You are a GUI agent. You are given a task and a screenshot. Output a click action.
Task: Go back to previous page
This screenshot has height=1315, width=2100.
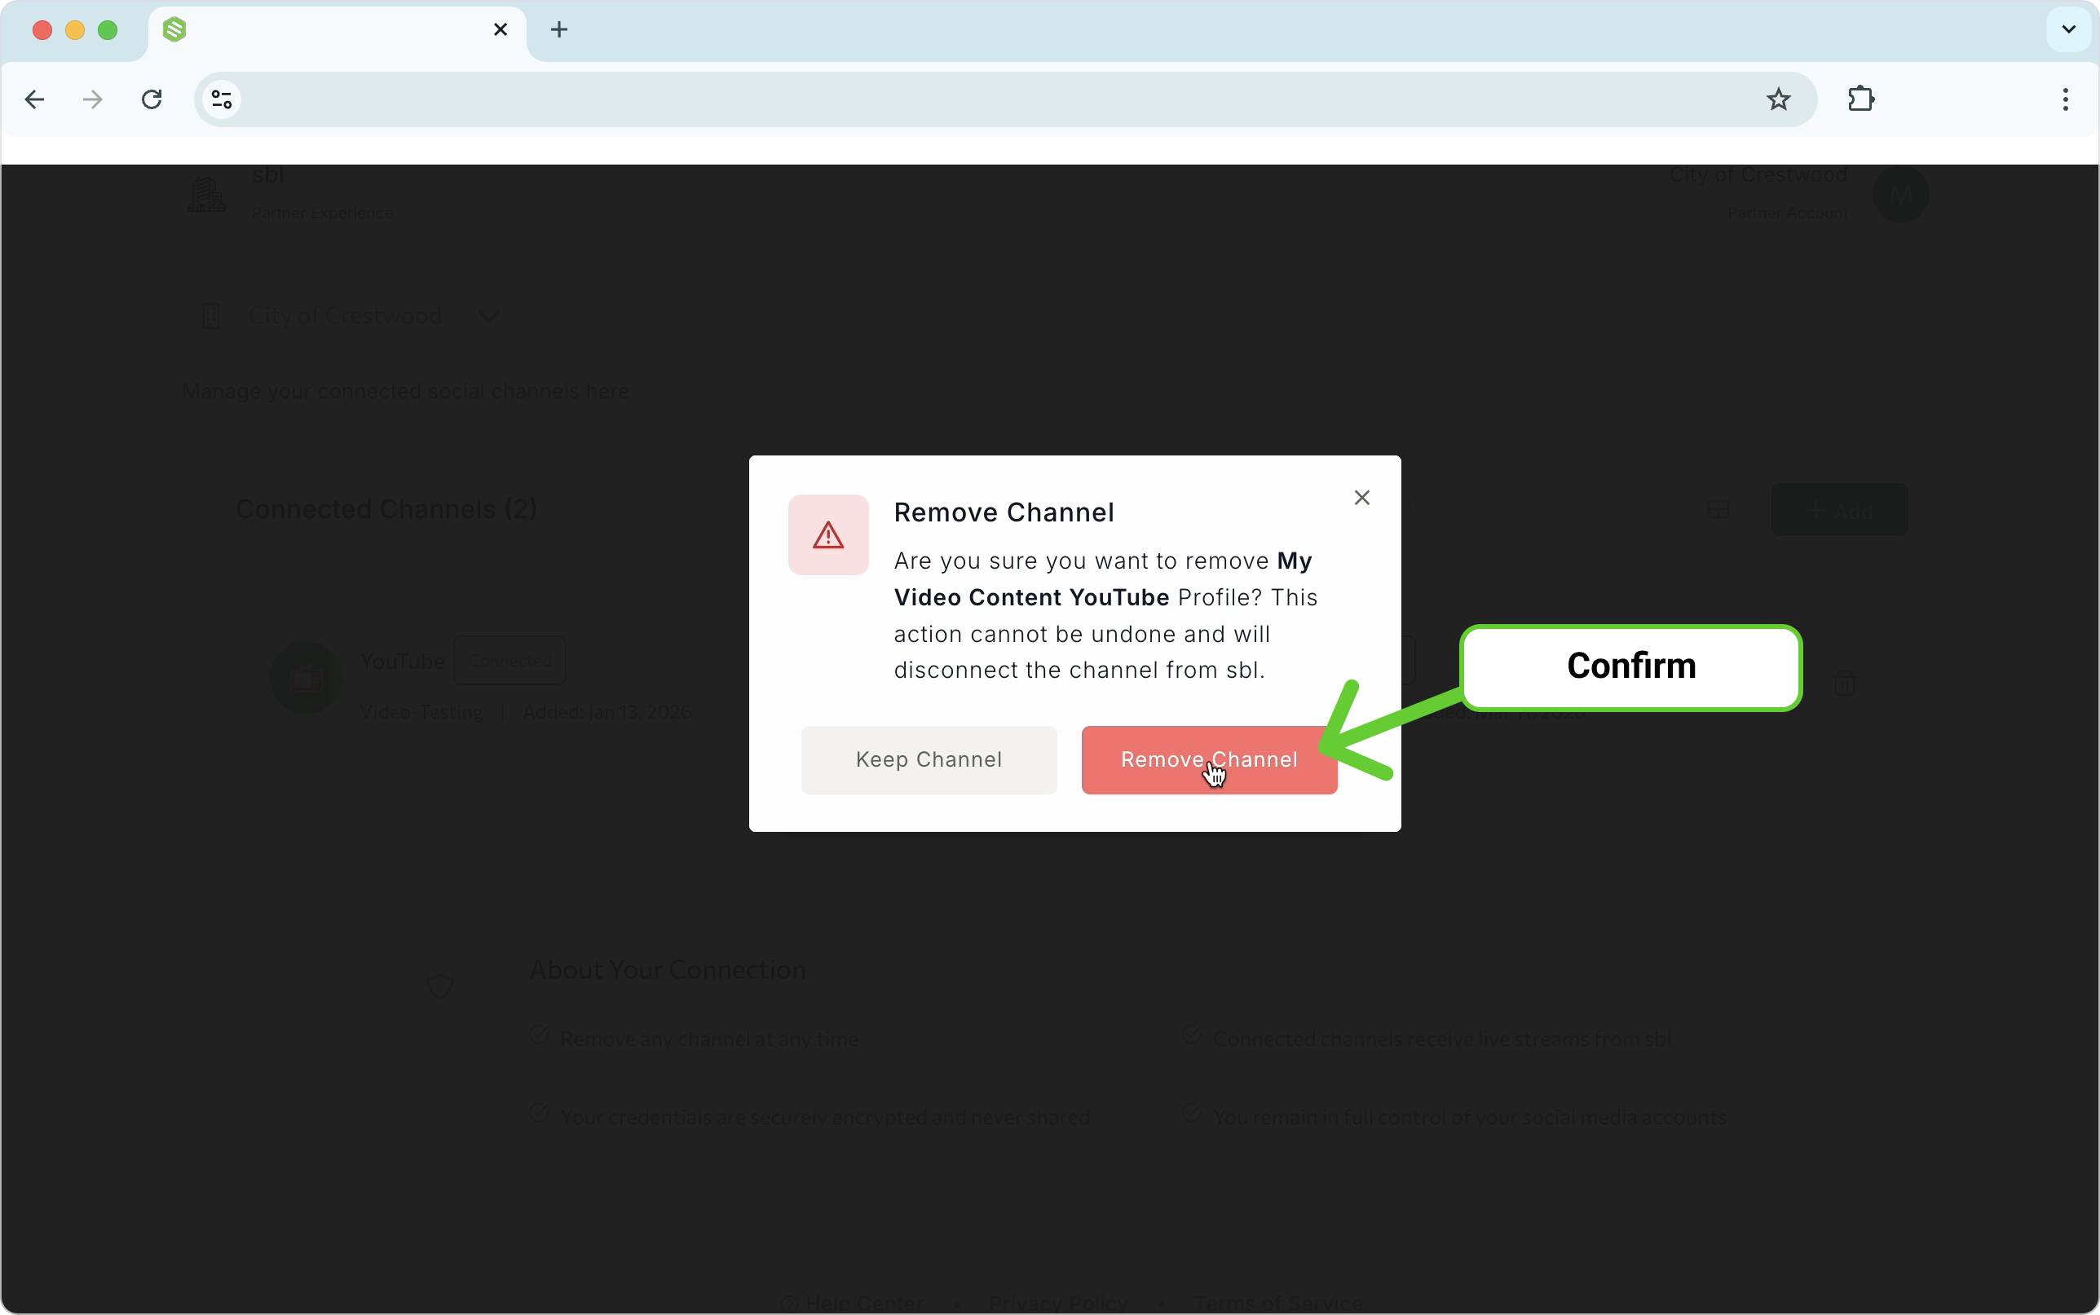point(35,99)
